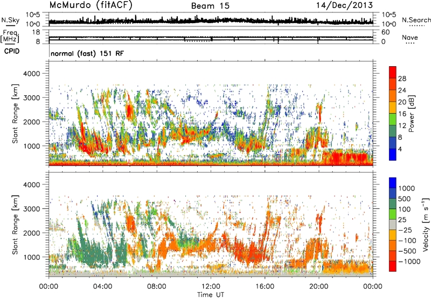Click the power panel Slant Range [km] label
This screenshot has width=431, height=298.
click(x=15, y=113)
